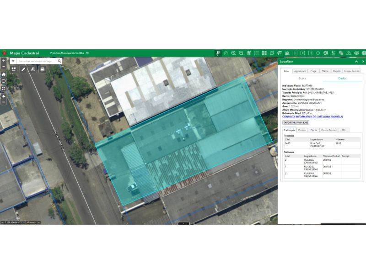Viewport: 366px width, 274px height.
Task: Click the search magnifier button
Action: [x=59, y=61]
